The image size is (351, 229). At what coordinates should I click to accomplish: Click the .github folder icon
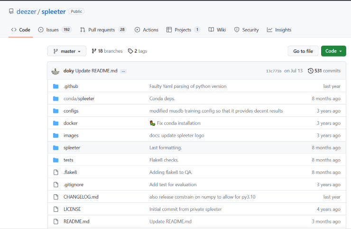pyautogui.click(x=55, y=86)
